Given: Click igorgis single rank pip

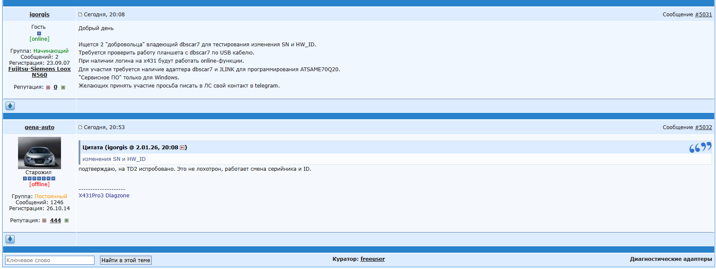Looking at the screenshot, I should 39,33.
